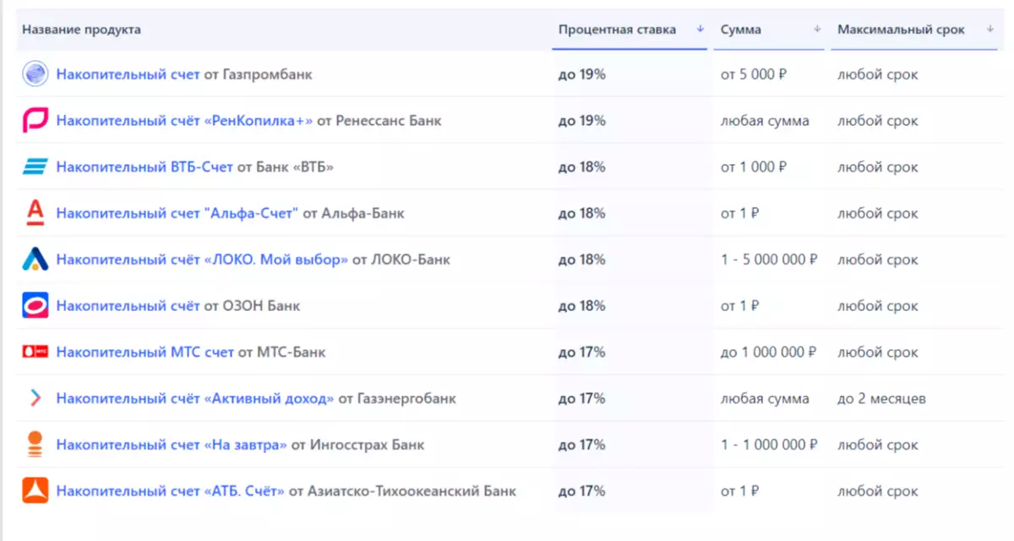The height and width of the screenshot is (541, 1014).
Task: Open the Газпромбанк «Накопительный счет» link
Action: tap(128, 74)
